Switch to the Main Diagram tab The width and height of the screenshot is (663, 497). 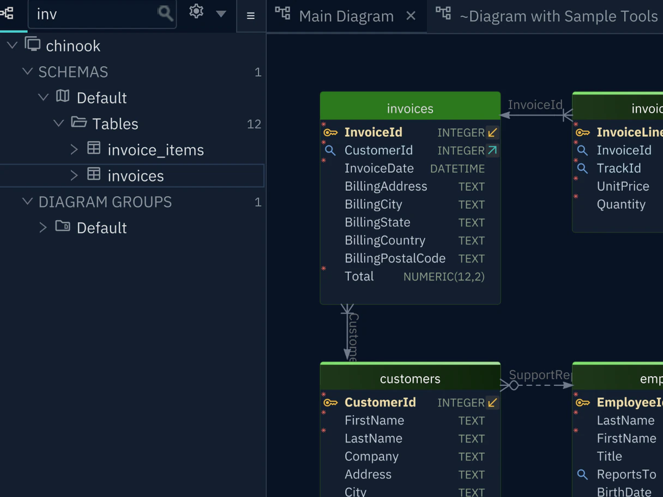[x=346, y=16]
